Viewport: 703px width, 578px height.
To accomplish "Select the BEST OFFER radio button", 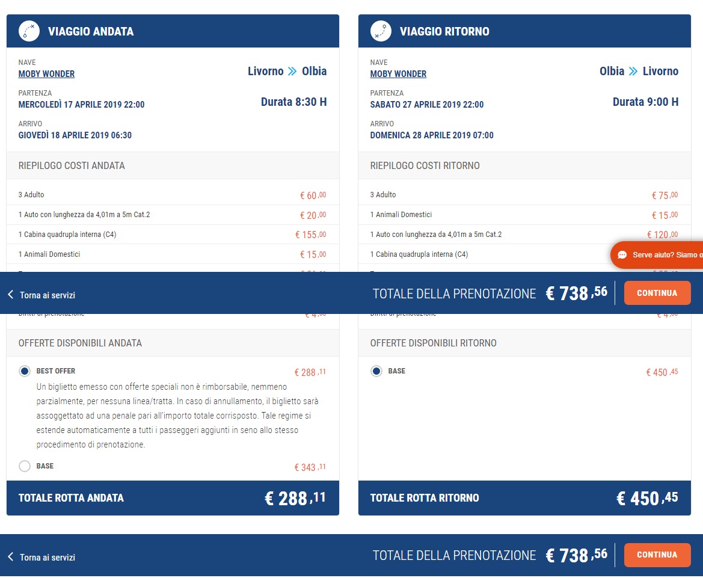I will click(25, 372).
